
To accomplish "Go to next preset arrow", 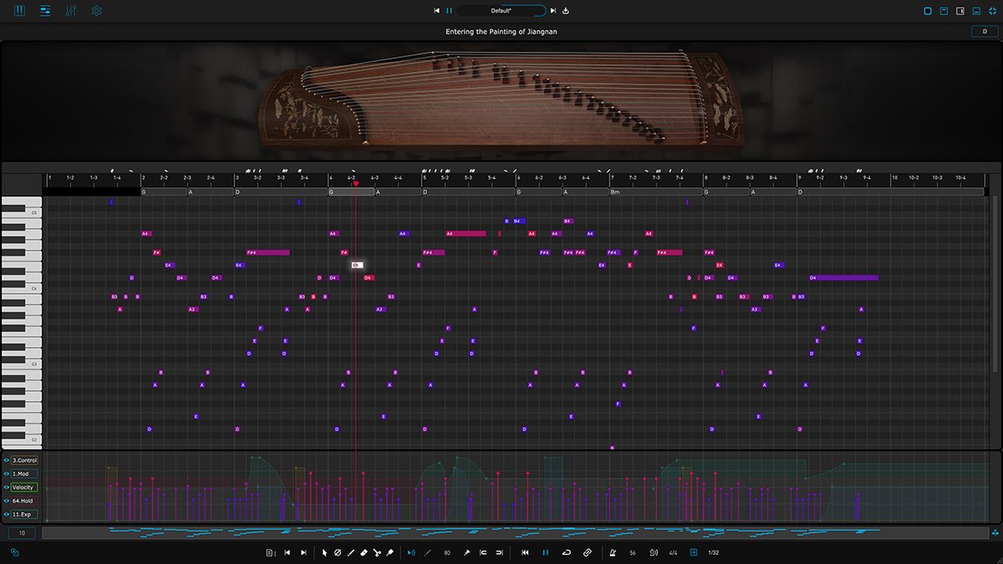I will coord(553,11).
